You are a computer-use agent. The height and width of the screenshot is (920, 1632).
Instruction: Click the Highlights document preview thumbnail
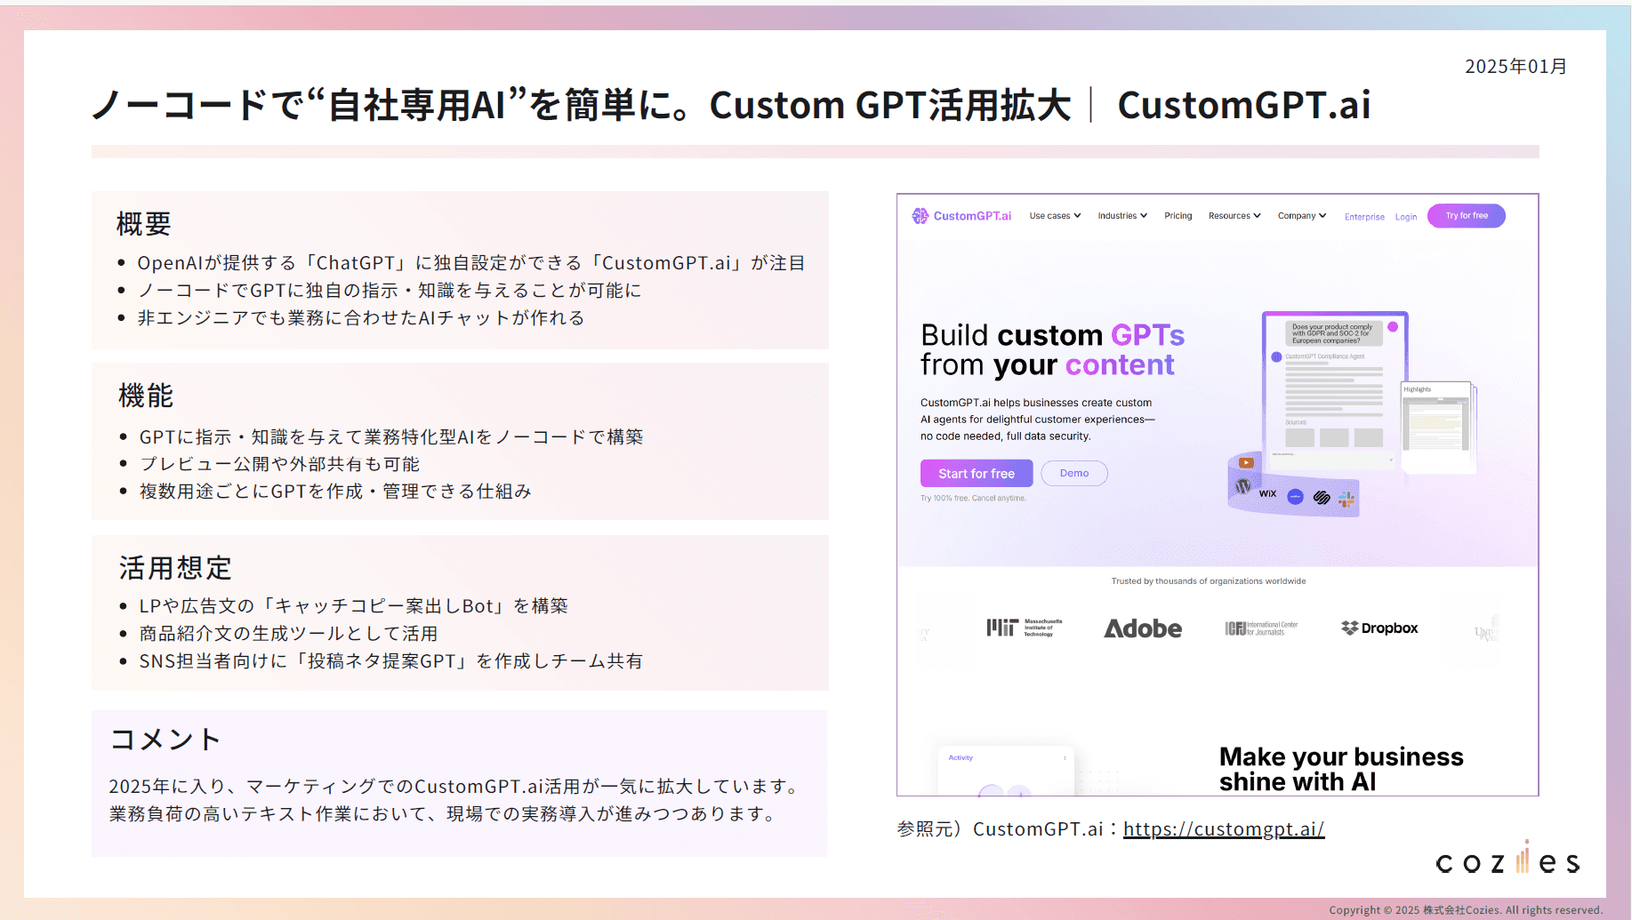pos(1436,426)
